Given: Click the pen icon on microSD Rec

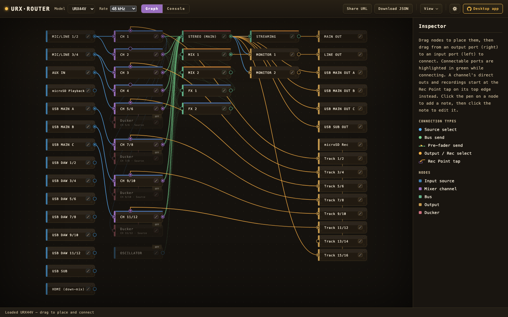Looking at the screenshot, I should point(360,145).
